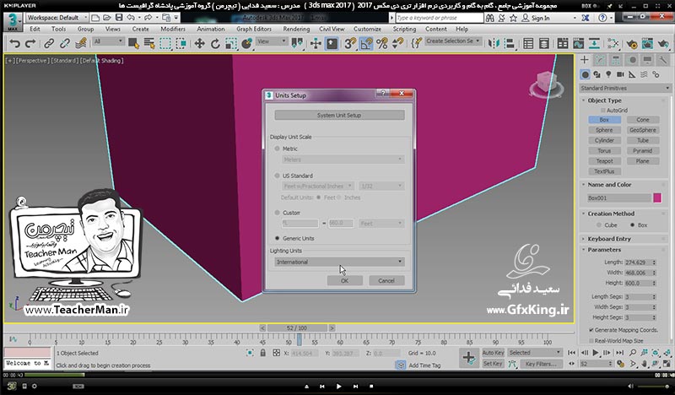Open the Rendering menu
The width and height of the screenshot is (675, 395).
click(x=296, y=29)
